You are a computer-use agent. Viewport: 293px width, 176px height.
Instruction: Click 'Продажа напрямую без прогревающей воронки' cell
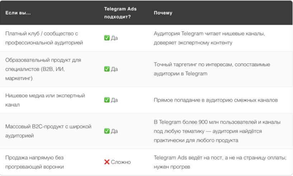[x=34, y=162]
